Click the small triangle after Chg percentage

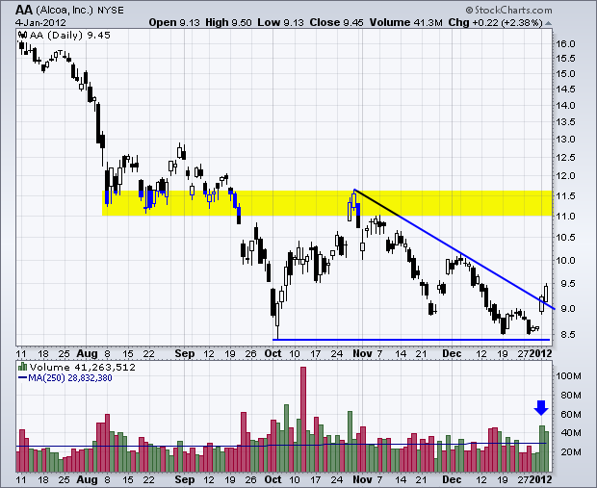click(x=548, y=23)
